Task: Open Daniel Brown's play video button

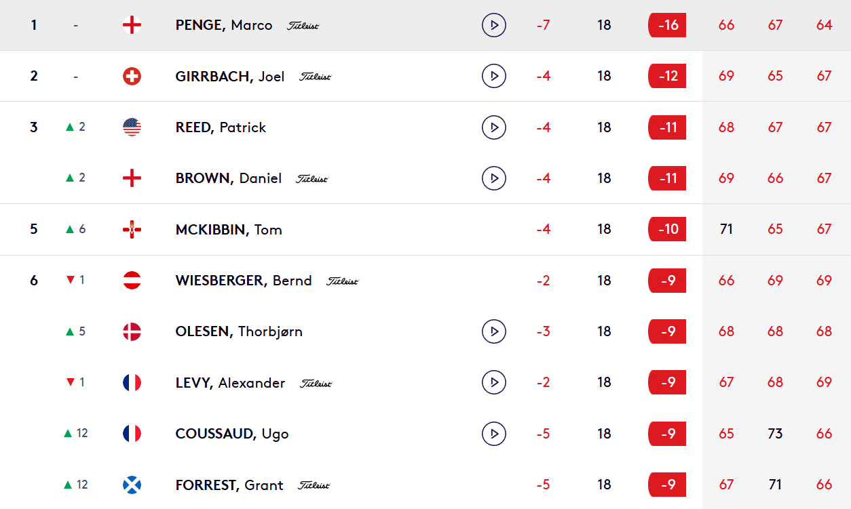Action: coord(494,178)
